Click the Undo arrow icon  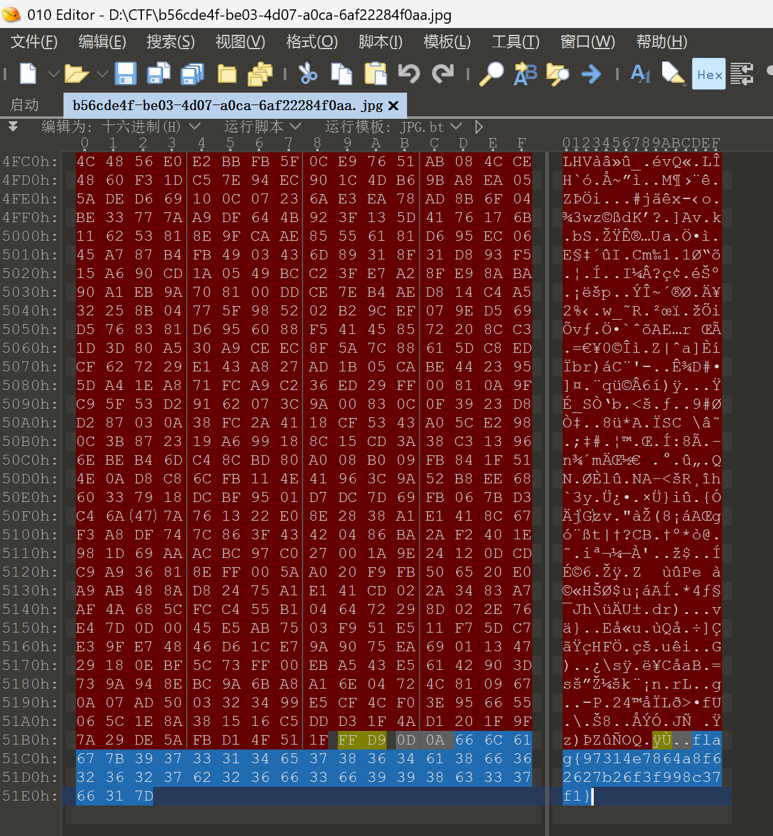[x=409, y=74]
